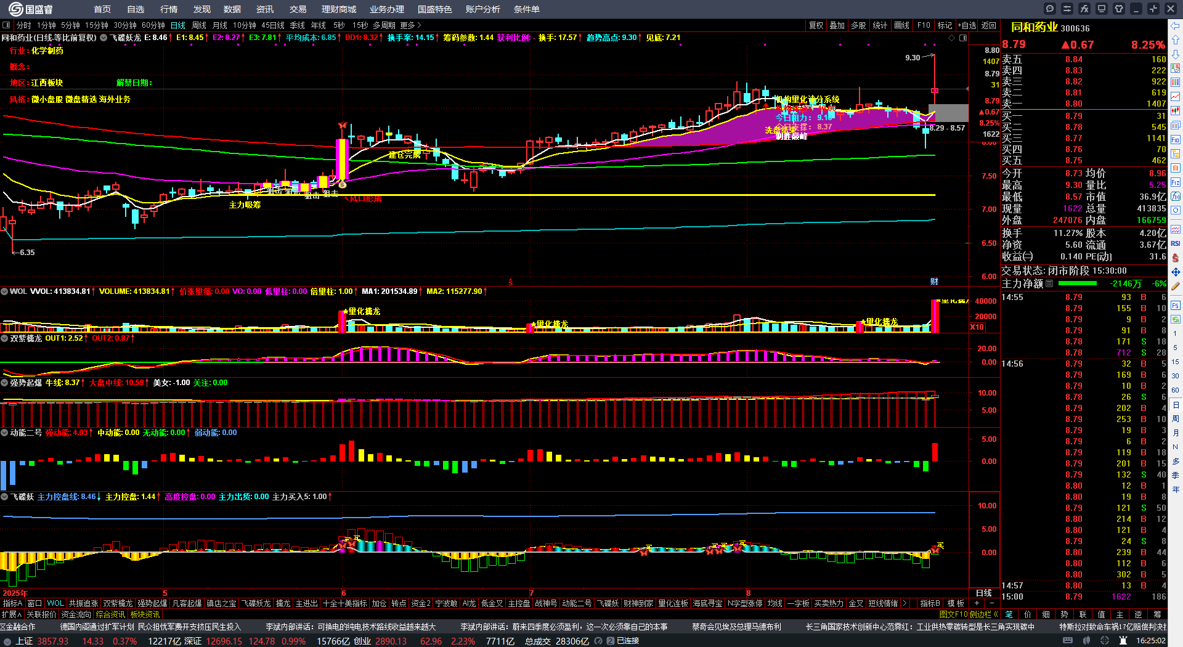Open the time-sharing line chart sidebar icon
The height and width of the screenshot is (647, 1183).
pos(1176,97)
